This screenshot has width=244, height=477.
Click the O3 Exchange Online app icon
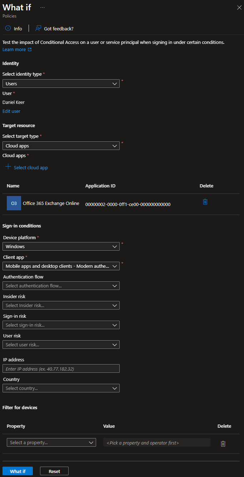click(x=14, y=203)
